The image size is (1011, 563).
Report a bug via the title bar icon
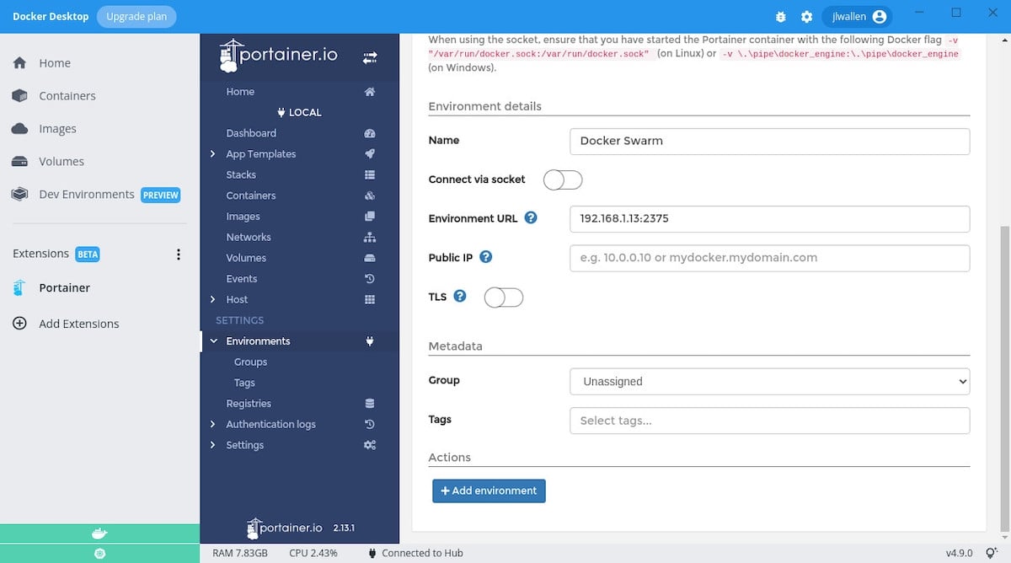click(x=780, y=16)
